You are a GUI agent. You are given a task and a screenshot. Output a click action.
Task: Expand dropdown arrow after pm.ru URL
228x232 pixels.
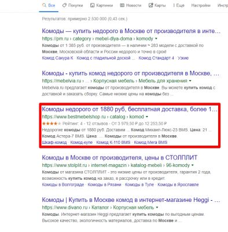point(156,39)
